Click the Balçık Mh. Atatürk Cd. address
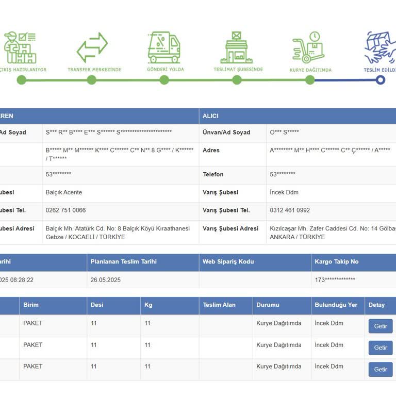 pos(118,233)
